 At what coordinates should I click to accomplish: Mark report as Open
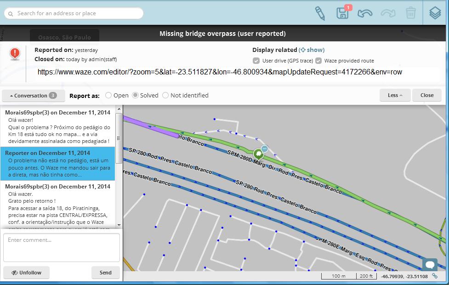pos(108,95)
